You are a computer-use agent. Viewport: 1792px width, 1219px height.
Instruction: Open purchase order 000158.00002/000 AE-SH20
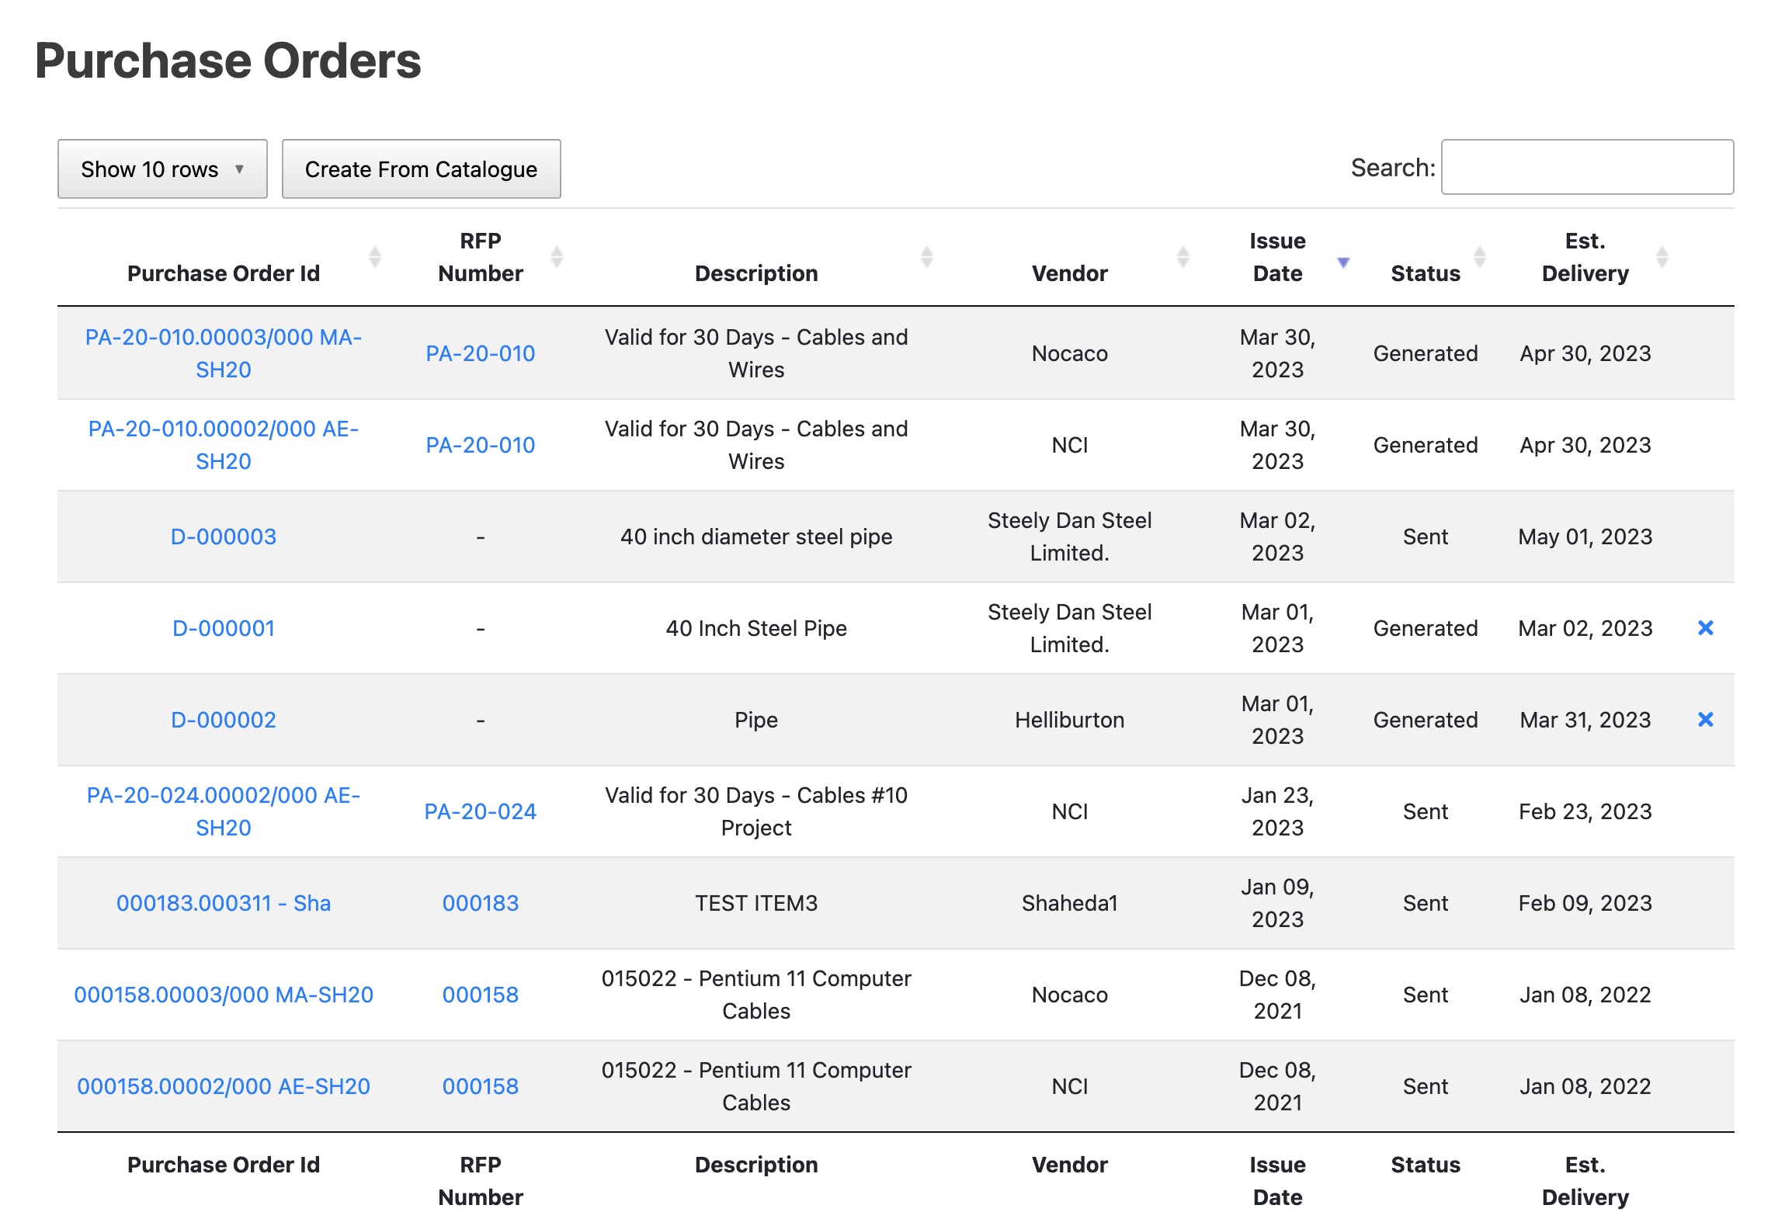(224, 1086)
